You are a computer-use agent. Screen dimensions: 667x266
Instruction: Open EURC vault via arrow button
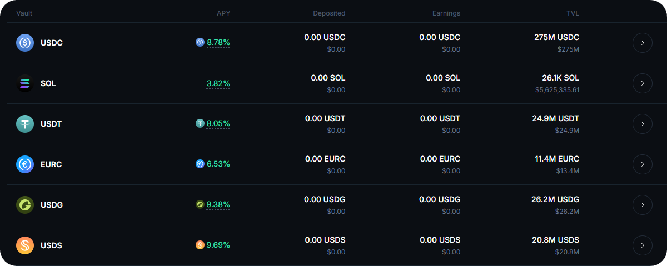[x=642, y=164]
